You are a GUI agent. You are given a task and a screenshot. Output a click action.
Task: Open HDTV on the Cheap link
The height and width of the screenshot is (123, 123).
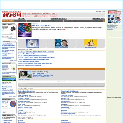(38, 73)
